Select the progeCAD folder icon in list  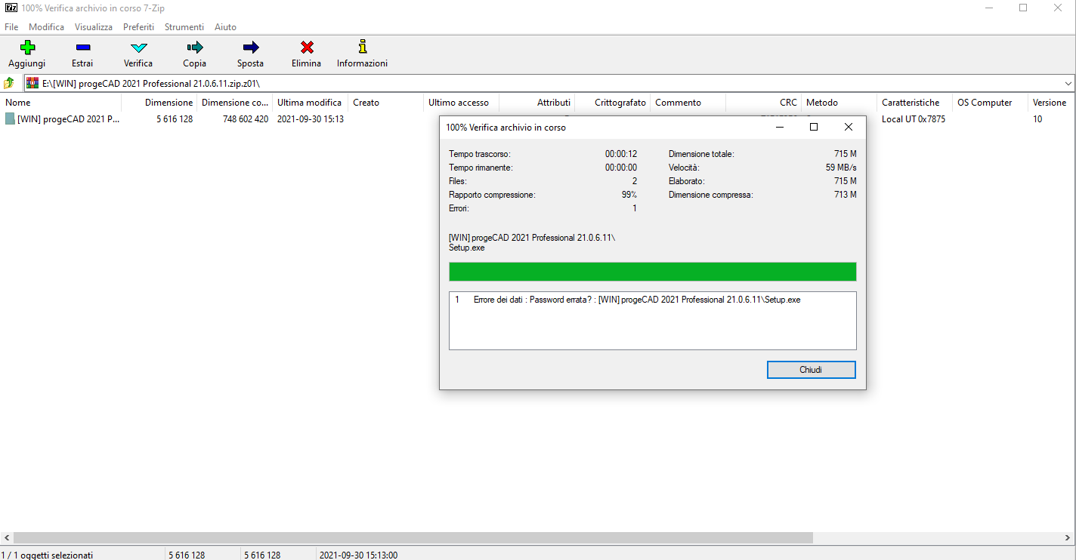pyautogui.click(x=10, y=118)
